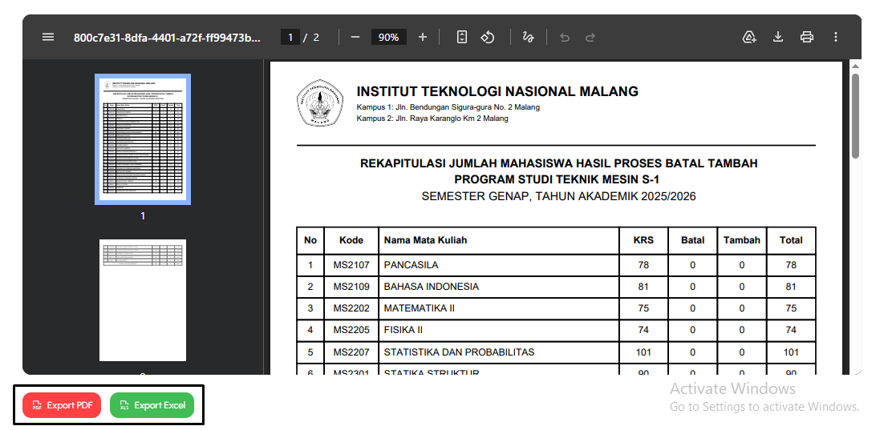Activate the draw annotation tool
888x430 pixels.
pyautogui.click(x=529, y=38)
